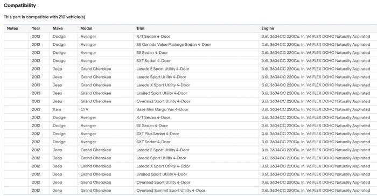Click the Year column header
377x196 pixels.
(36, 29)
